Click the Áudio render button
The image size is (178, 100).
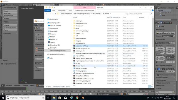click(x=172, y=33)
